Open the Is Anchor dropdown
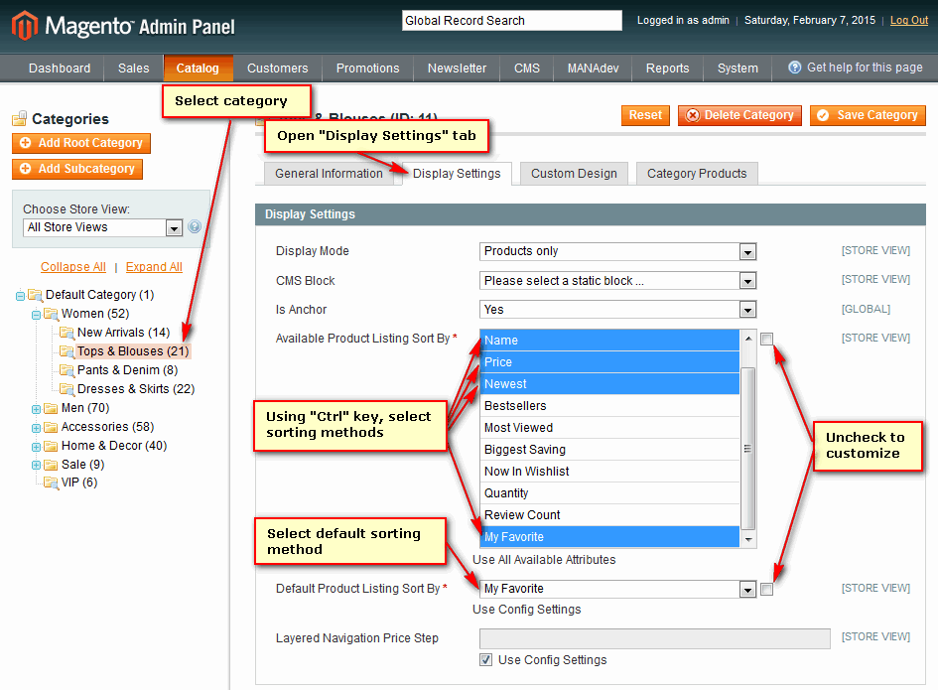Image resolution: width=938 pixels, height=690 pixels. tap(618, 310)
